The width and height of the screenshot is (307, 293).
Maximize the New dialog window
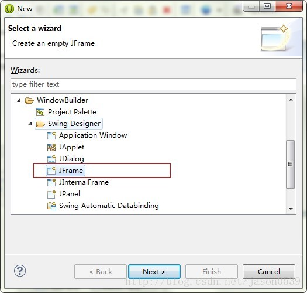pyautogui.click(x=267, y=6)
